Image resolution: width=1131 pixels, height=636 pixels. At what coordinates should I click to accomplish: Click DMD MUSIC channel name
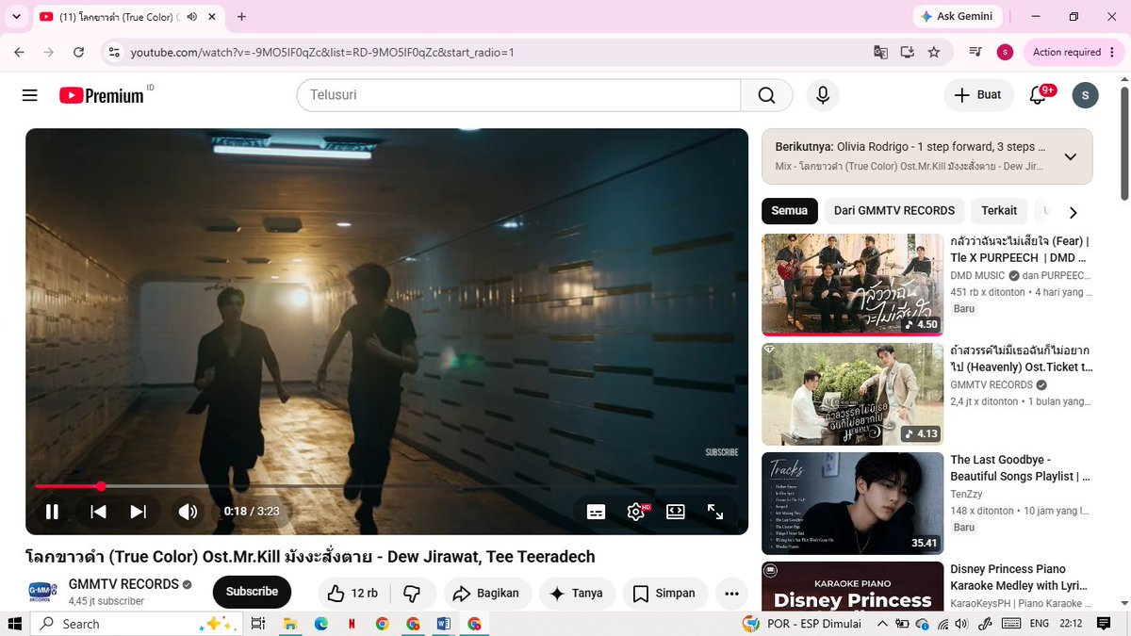click(977, 276)
